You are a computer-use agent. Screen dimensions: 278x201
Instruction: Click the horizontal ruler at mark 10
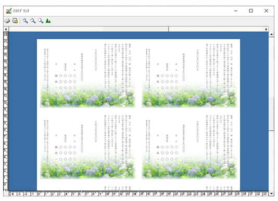click(108, 194)
